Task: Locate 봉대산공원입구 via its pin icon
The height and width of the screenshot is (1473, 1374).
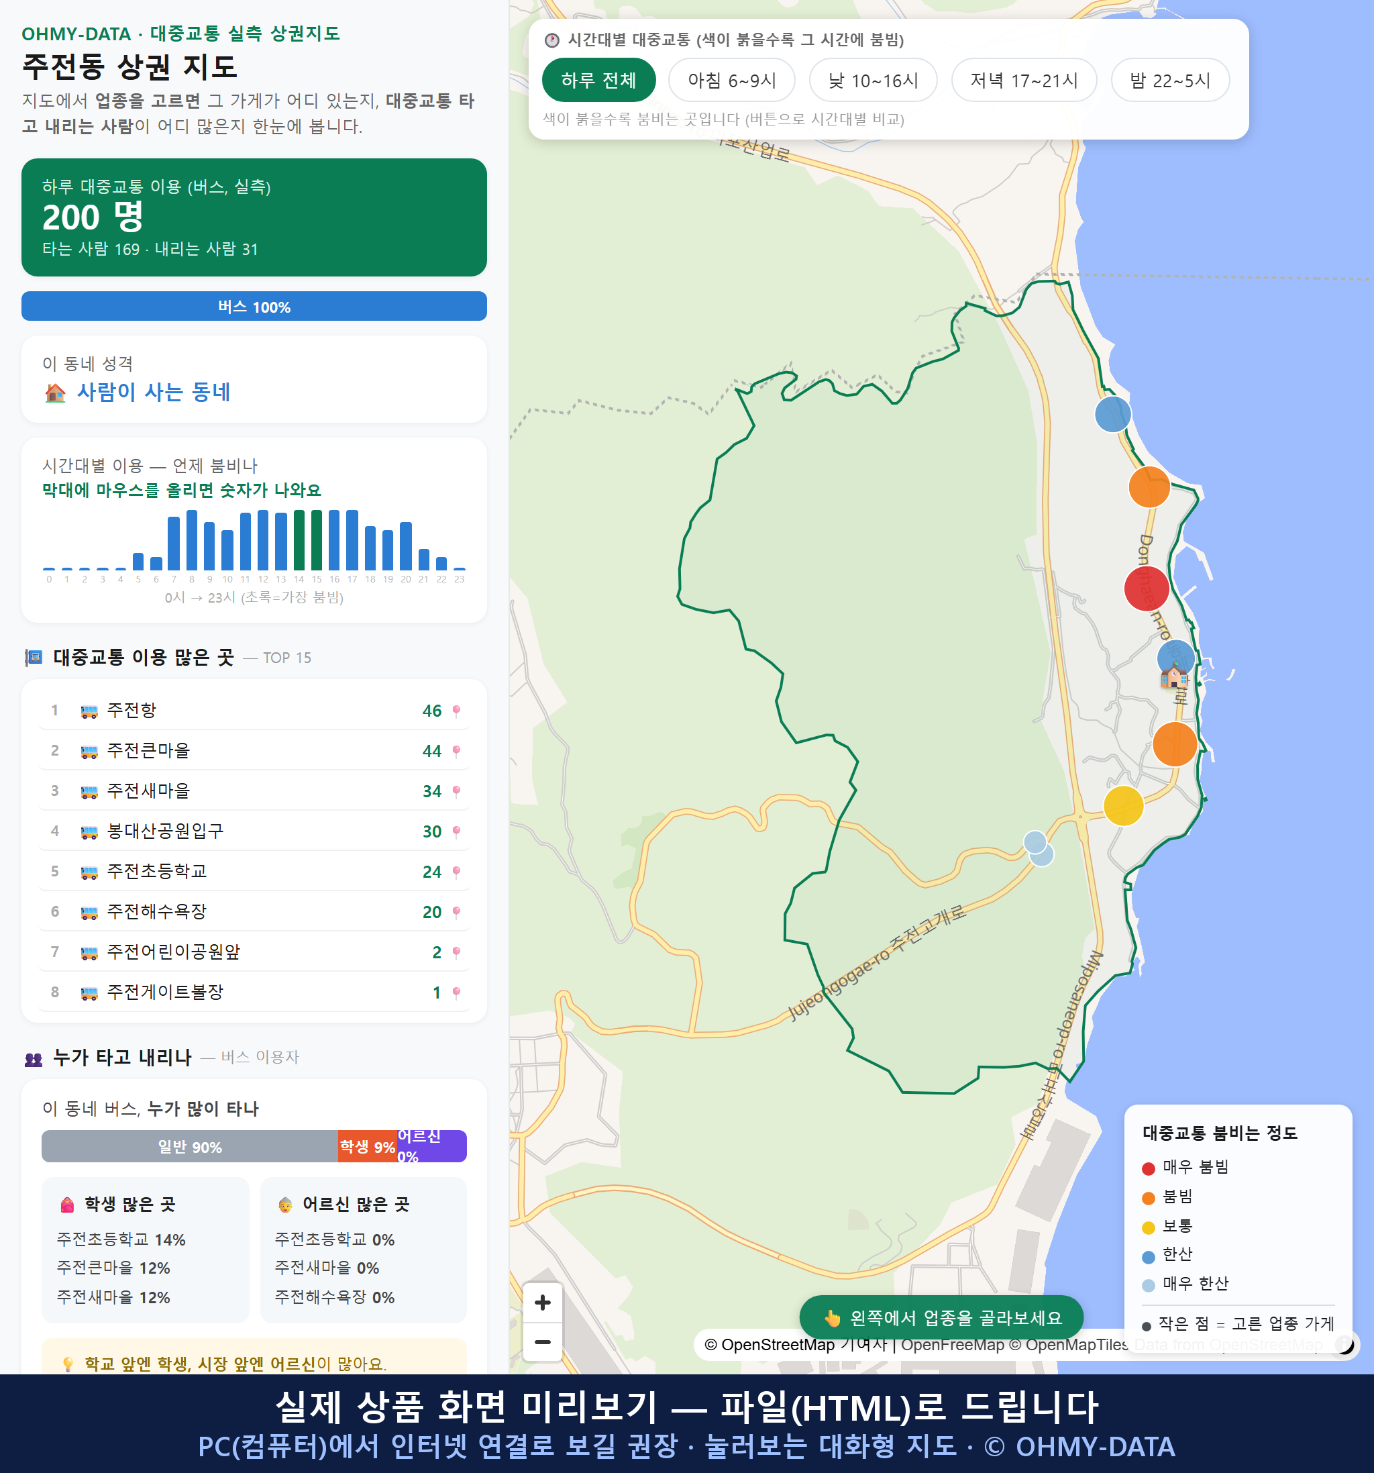Action: 456,831
